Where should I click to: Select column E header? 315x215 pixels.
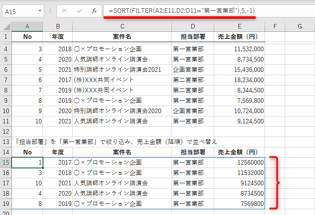pyautogui.click(x=239, y=26)
